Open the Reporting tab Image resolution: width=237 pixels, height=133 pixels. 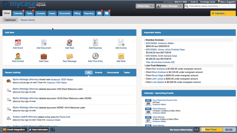pos(89,13)
